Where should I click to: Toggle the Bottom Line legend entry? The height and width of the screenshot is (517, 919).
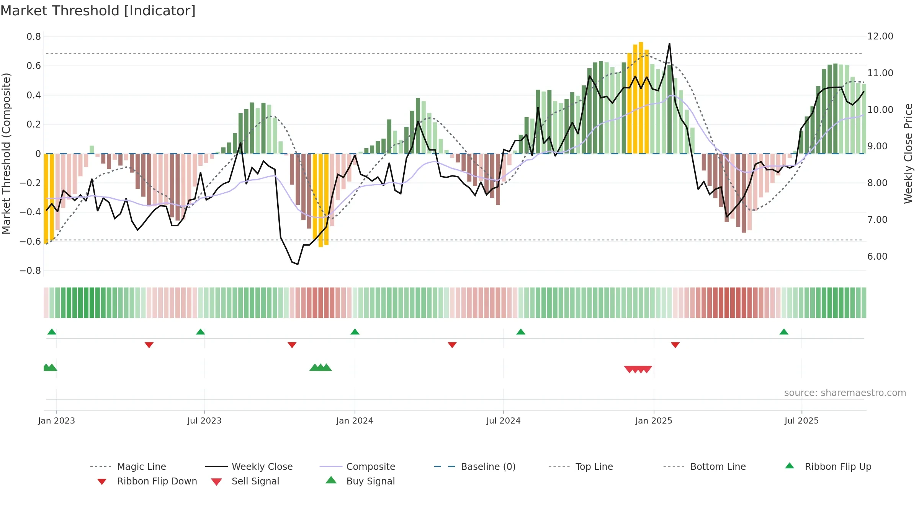click(x=705, y=466)
